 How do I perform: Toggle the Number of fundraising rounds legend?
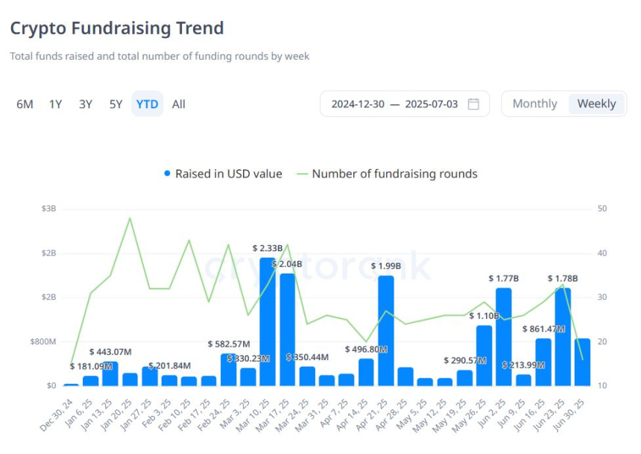point(394,174)
